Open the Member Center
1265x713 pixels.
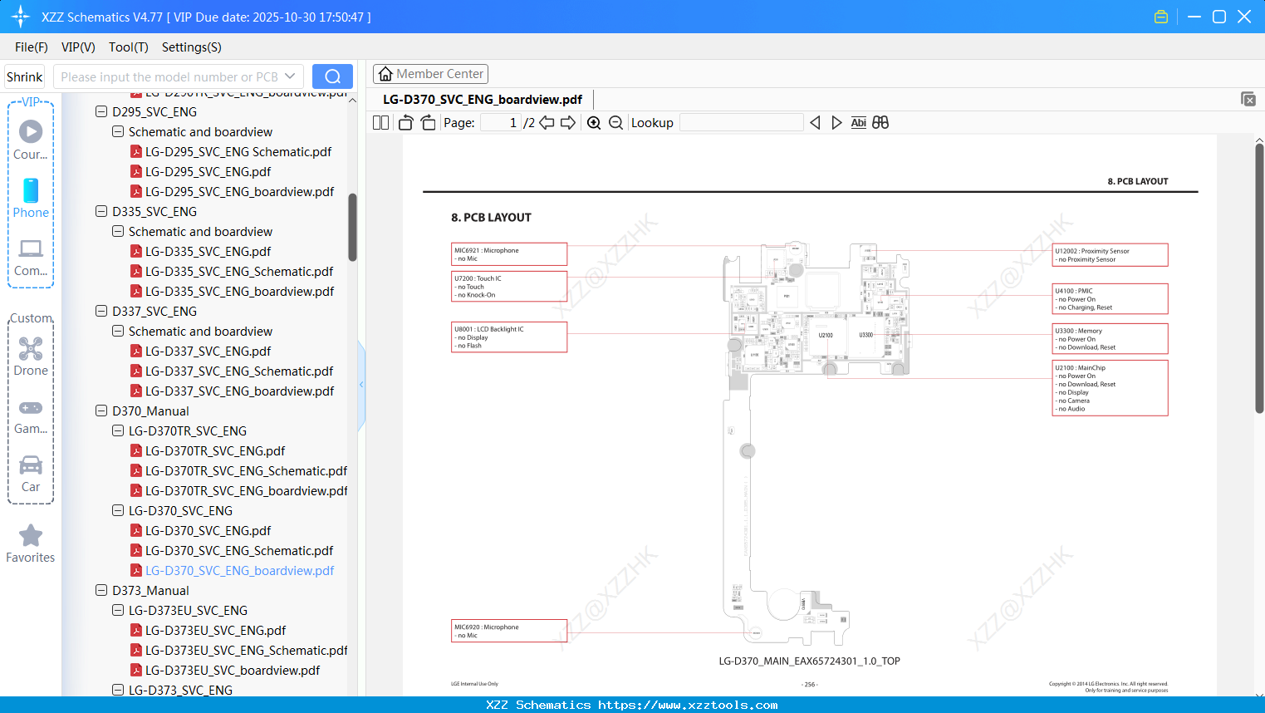click(x=430, y=73)
